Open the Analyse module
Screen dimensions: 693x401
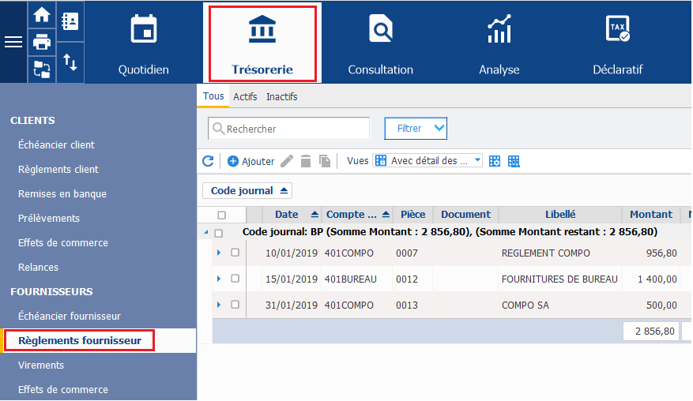[499, 42]
